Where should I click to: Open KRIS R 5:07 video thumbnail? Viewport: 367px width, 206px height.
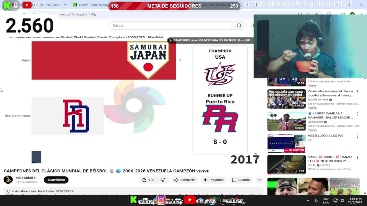point(286,165)
